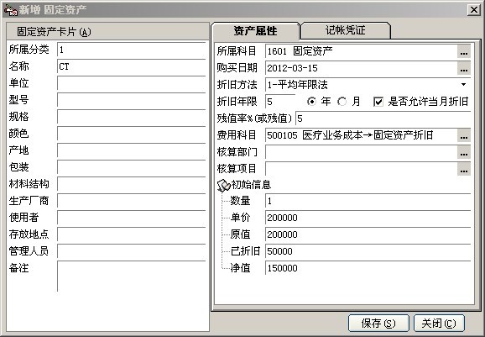Switch to the 记帐凭证 tab
The image size is (485, 337).
coord(345,30)
